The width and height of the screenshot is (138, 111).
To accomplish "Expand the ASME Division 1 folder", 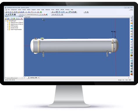I will coord(8,23).
